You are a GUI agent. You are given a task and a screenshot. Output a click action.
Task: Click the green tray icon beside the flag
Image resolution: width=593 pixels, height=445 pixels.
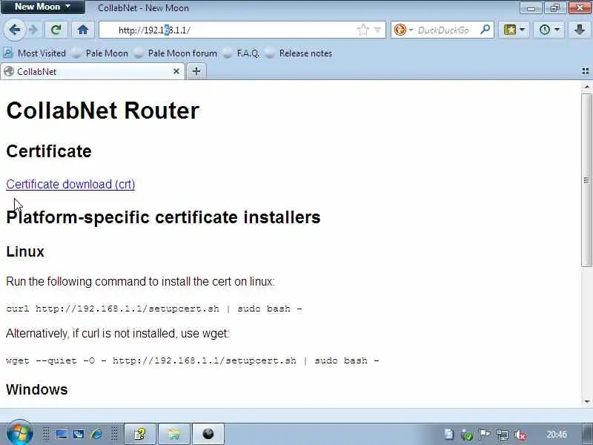[468, 435]
